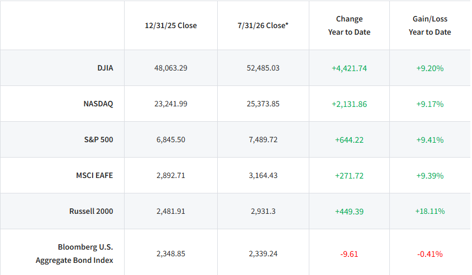Click the bond index change -9.61
This screenshot has width=472, height=275.
click(349, 254)
